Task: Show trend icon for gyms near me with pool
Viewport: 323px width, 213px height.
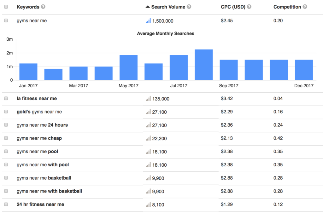Action: (148, 165)
